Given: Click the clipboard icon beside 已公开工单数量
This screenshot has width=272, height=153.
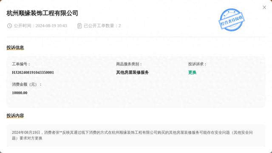Looking at the screenshot, I should [79, 26].
